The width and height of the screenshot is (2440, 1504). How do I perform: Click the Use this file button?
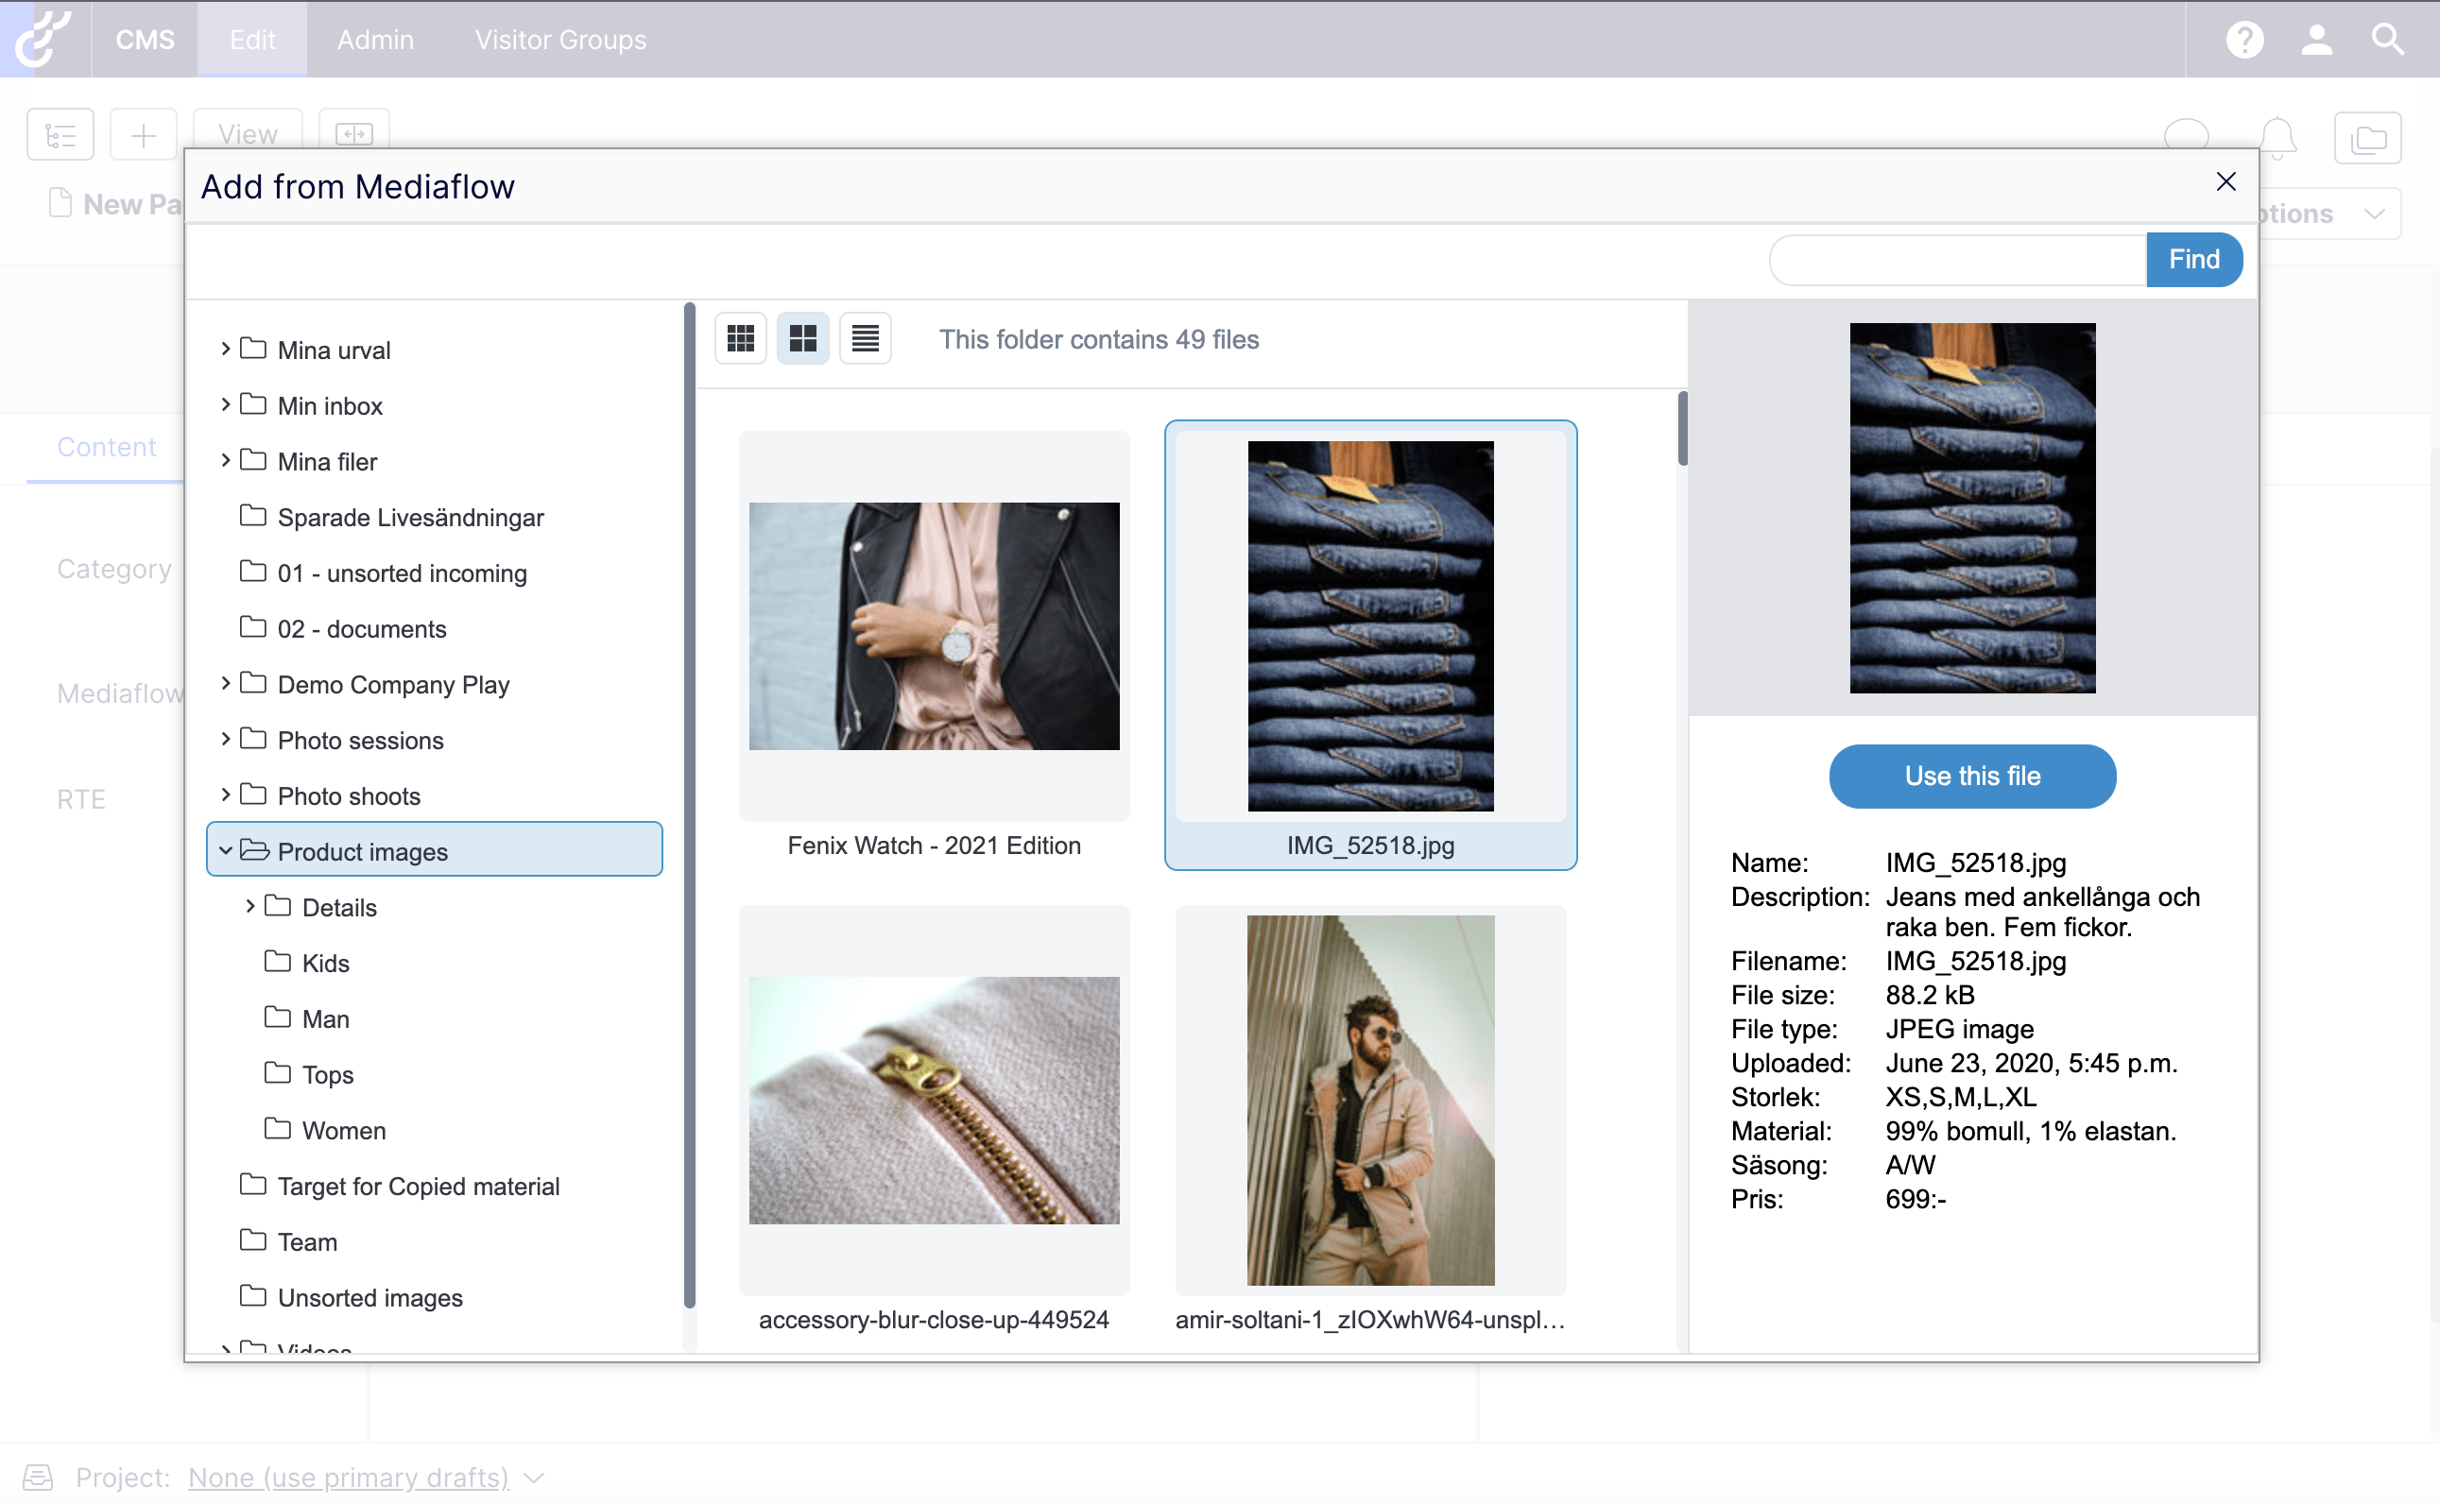click(x=1971, y=776)
